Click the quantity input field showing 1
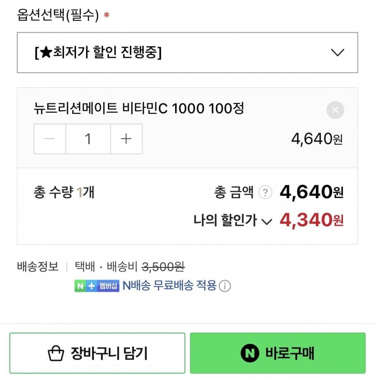The image size is (375, 383). (88, 139)
